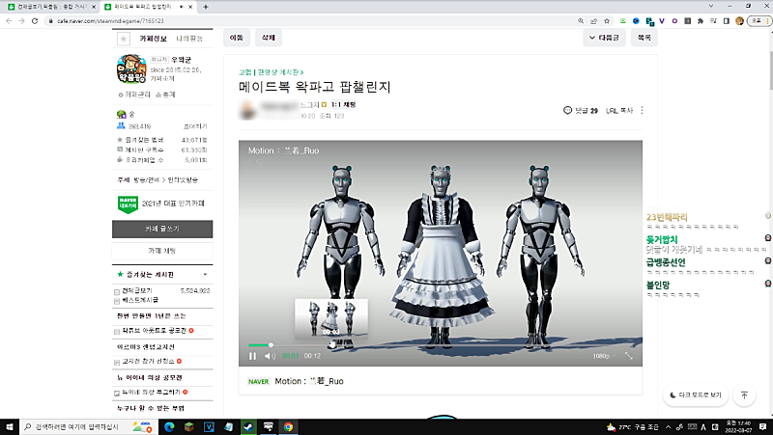Viewport: 773px width, 435px height.
Task: Open the 베스트게시글 board
Action: (140, 300)
